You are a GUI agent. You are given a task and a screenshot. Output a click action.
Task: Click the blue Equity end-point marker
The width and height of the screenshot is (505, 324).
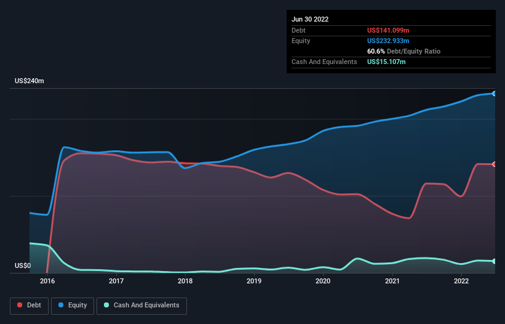tap(495, 94)
